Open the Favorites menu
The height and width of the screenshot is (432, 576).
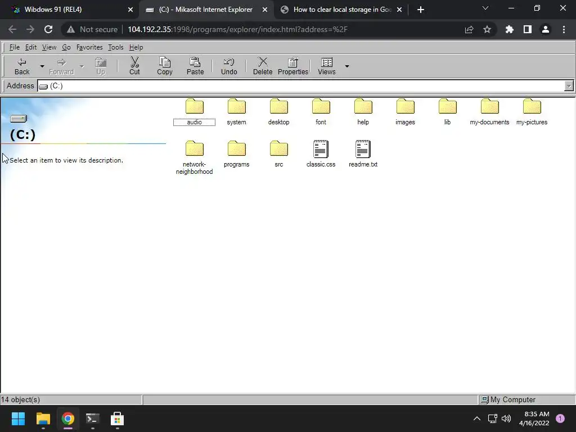(89, 47)
